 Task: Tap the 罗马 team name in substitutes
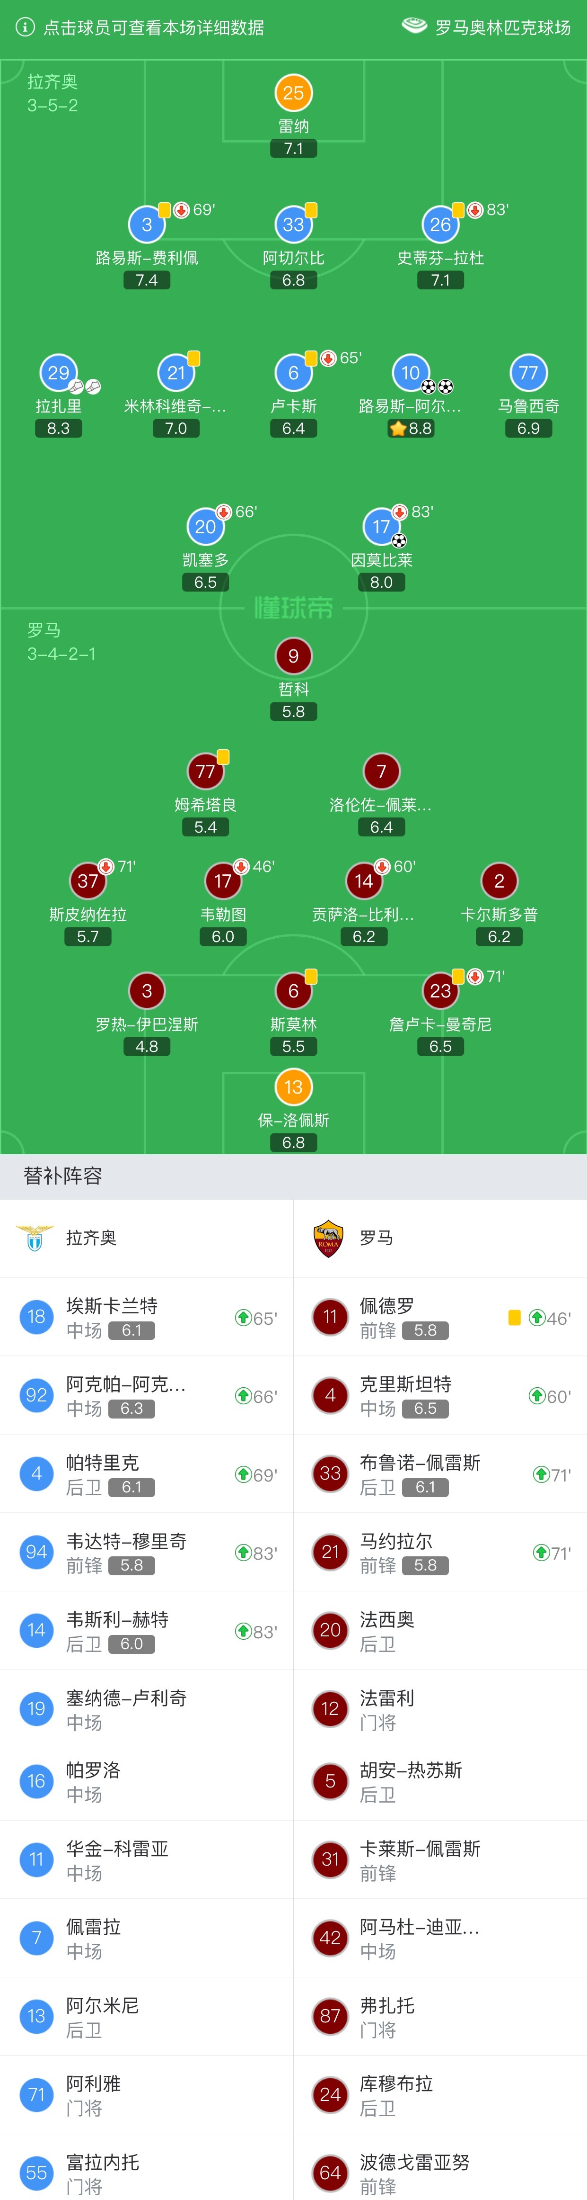coord(376,1238)
